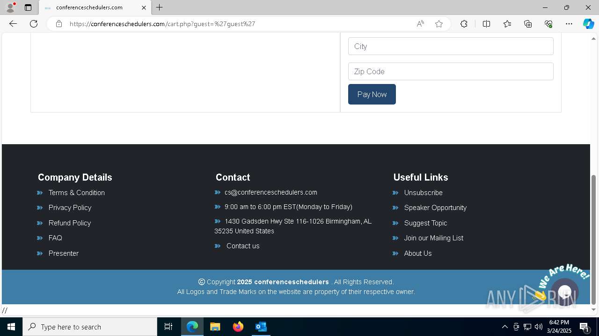Add page to favorites with star icon

439,24
